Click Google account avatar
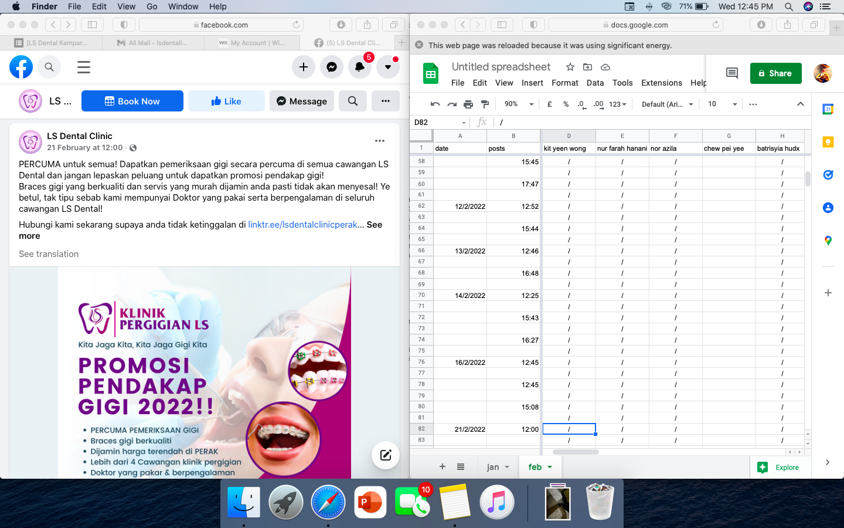844x528 pixels. coord(823,73)
